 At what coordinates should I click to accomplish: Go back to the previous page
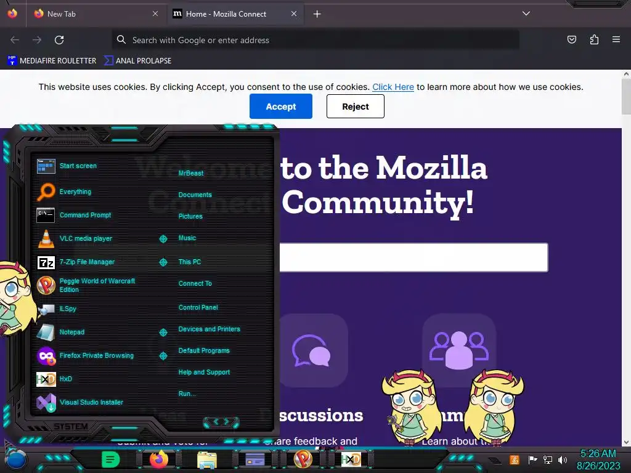(15, 40)
